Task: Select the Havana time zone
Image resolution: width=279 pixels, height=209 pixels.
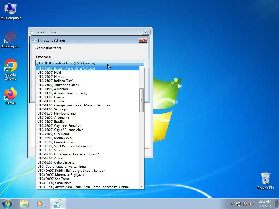Action: click(87, 76)
